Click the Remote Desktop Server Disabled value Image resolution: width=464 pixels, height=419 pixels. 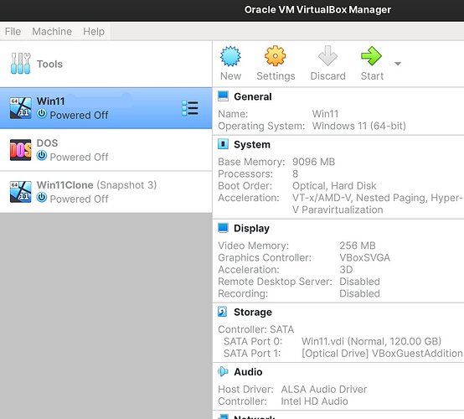(359, 282)
